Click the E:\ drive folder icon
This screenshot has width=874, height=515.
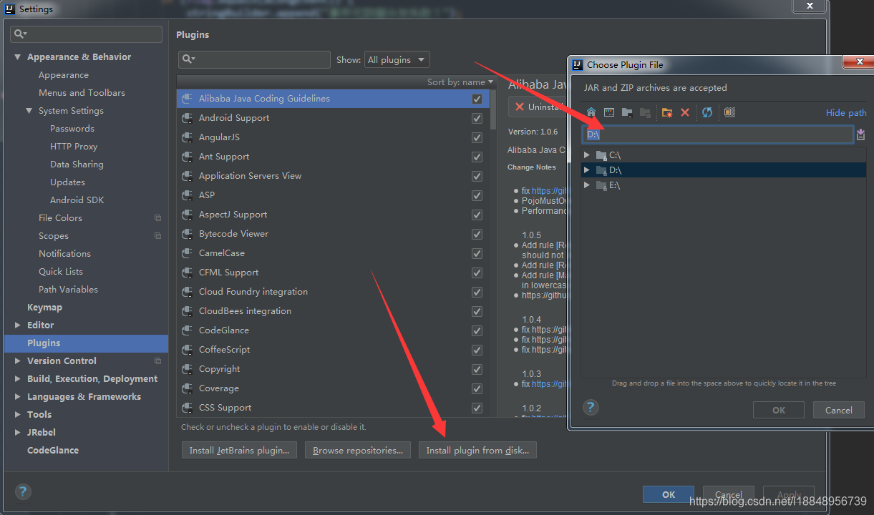pos(601,185)
